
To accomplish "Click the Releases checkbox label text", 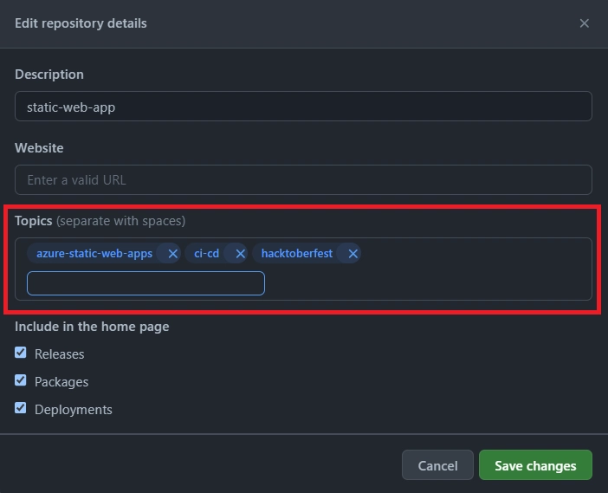I will pyautogui.click(x=59, y=354).
